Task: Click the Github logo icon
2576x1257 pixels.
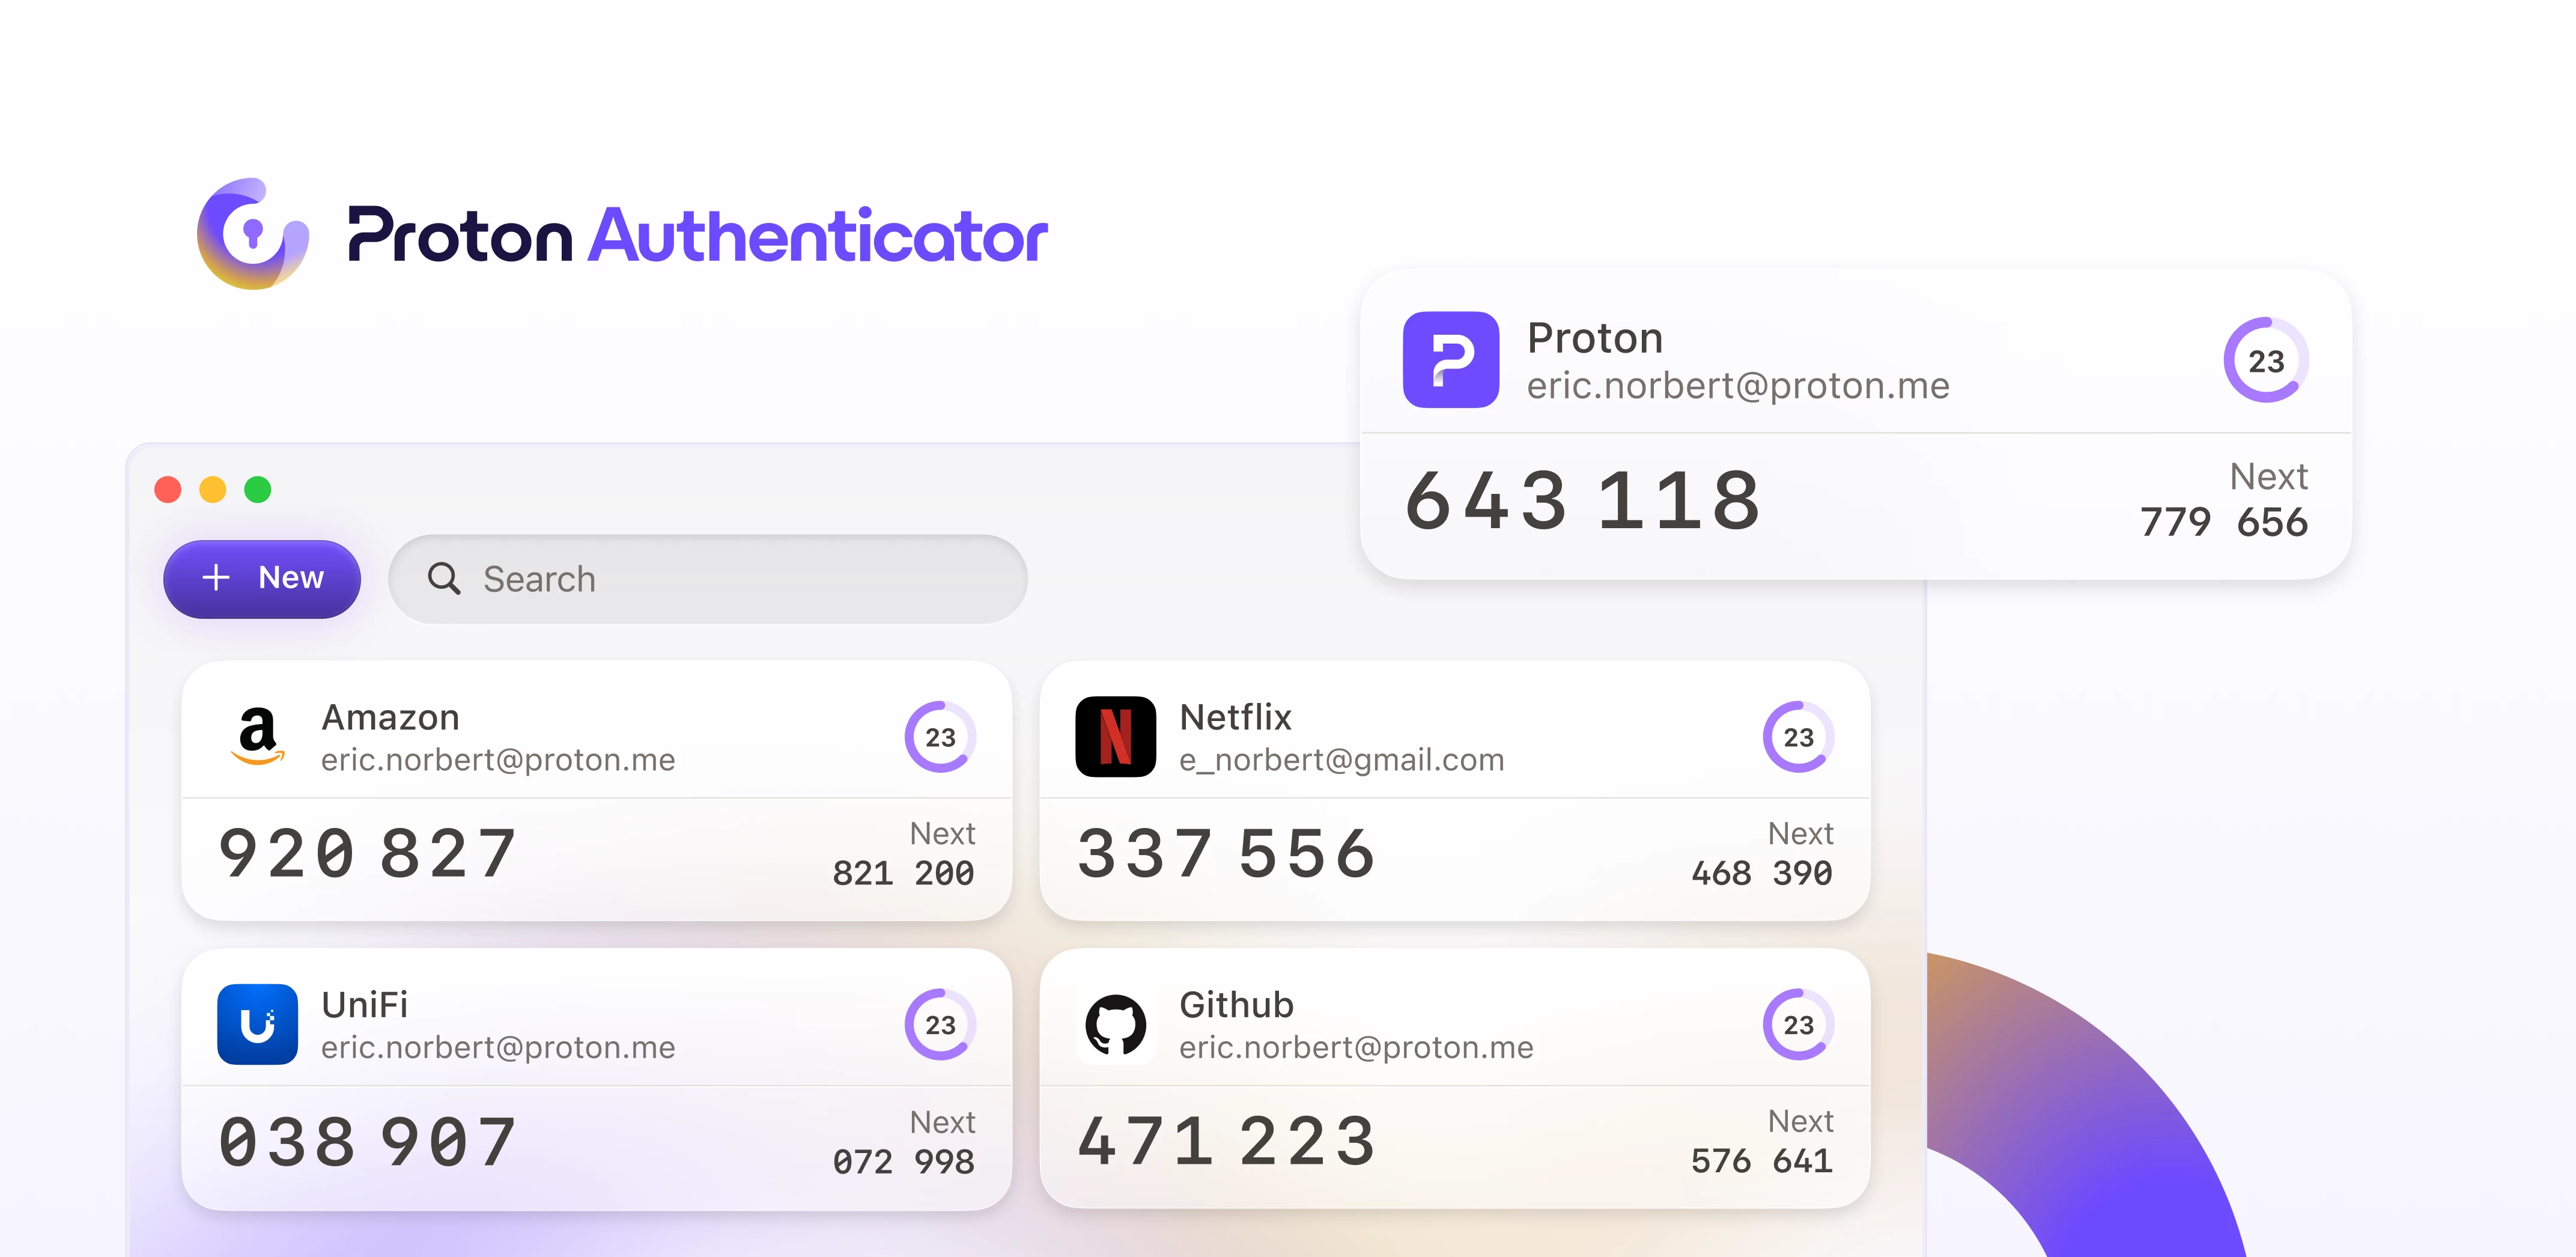Action: tap(1115, 1024)
